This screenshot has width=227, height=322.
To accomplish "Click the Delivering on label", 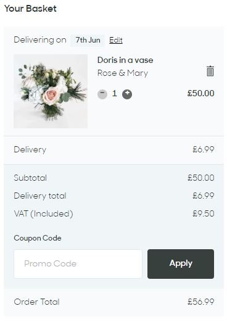I will 40,40.
